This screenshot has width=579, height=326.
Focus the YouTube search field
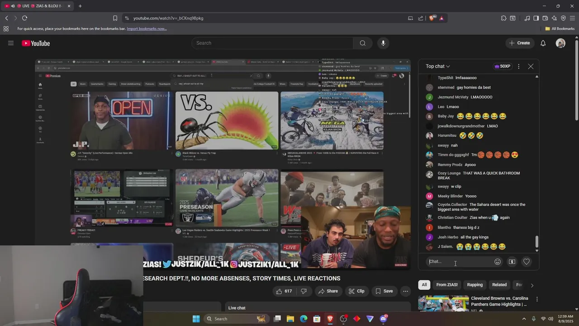point(272,43)
